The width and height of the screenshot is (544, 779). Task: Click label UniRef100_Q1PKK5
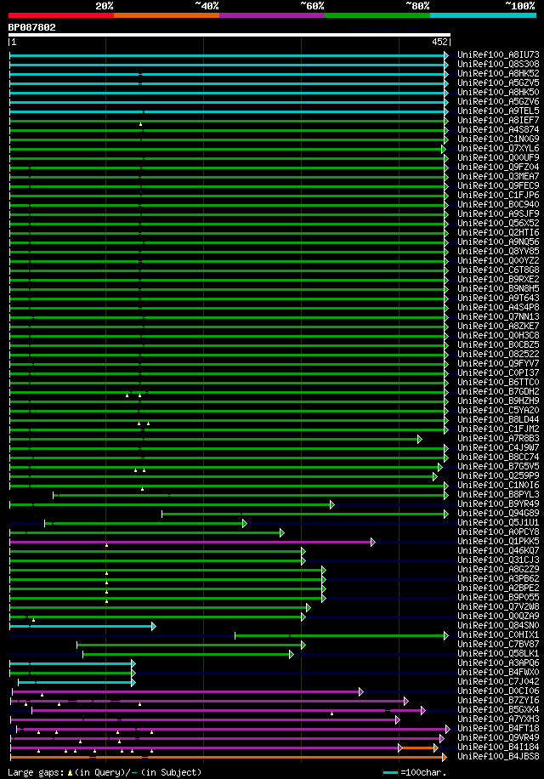point(498,542)
